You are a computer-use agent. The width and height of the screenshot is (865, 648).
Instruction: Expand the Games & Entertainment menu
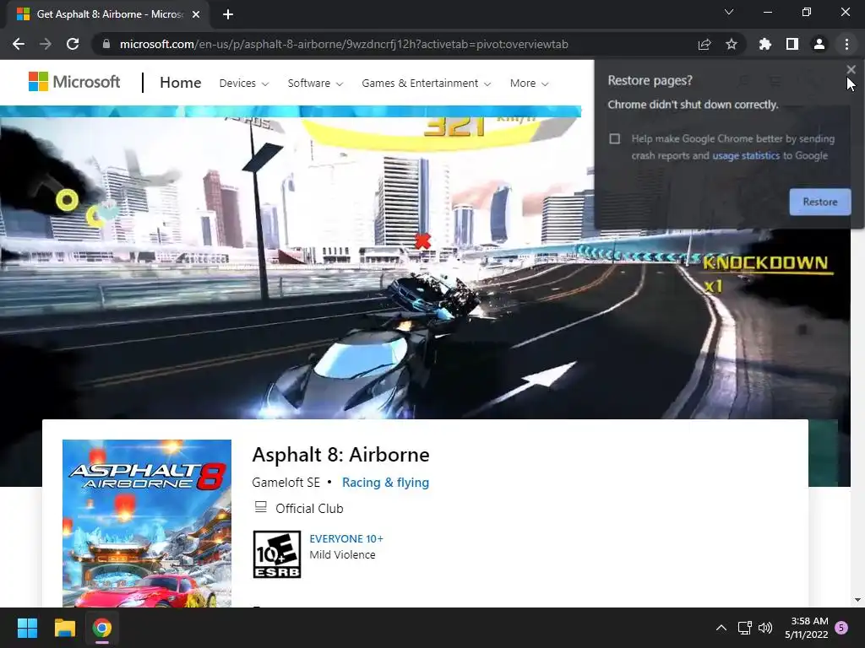[x=426, y=84]
